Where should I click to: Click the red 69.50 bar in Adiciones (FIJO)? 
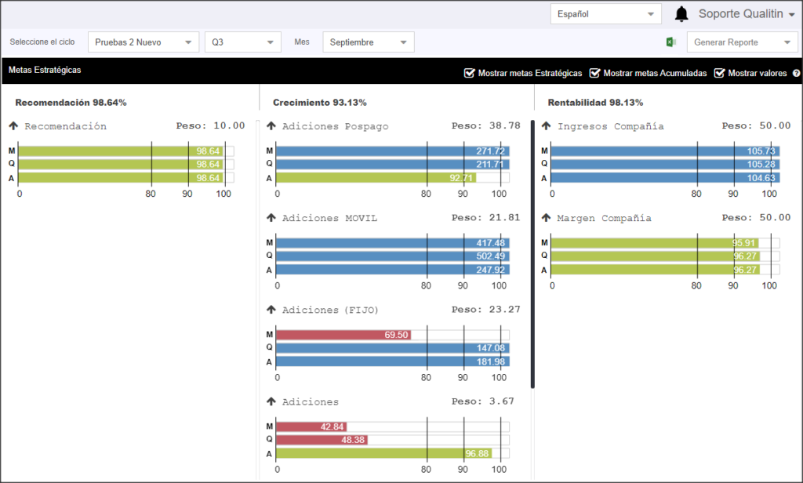pos(343,335)
